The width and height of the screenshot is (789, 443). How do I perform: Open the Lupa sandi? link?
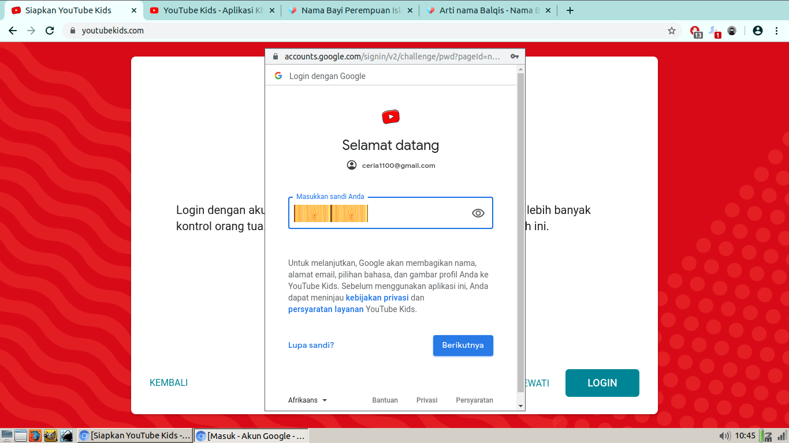click(x=311, y=345)
